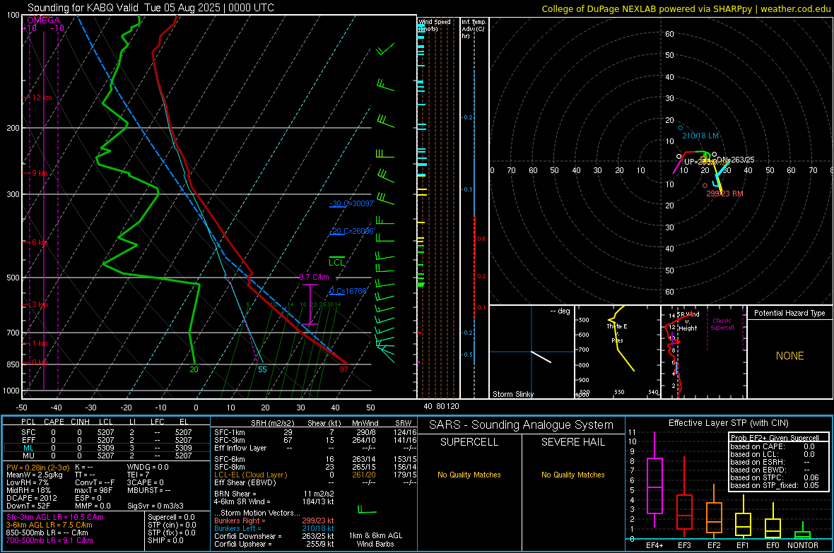Click 'No Quality Matches' under SEVERE HAIL
Screen dimensions: 834x553
(572, 475)
